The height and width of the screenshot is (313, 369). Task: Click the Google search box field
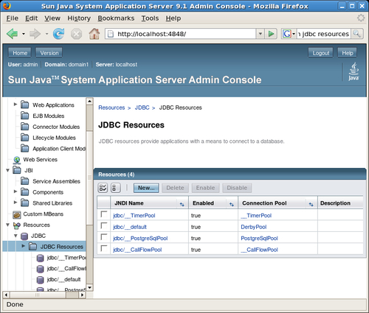(x=324, y=34)
